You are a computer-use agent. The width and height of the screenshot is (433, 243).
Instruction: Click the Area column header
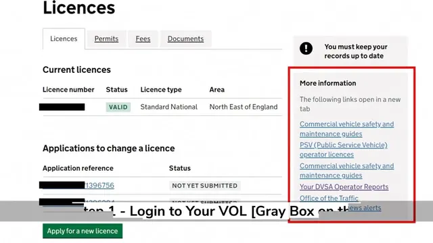click(216, 90)
